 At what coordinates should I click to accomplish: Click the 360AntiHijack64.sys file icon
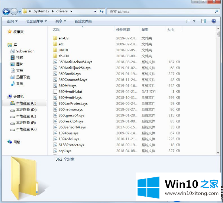[55, 68]
